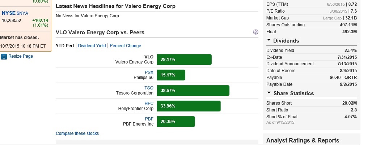Open the TSO ticker link
380x145 pixels.
coord(149,88)
